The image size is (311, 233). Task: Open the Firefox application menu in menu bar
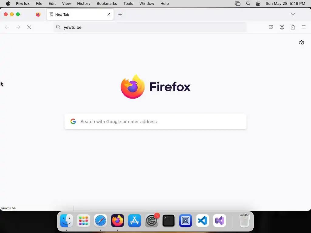[23, 4]
